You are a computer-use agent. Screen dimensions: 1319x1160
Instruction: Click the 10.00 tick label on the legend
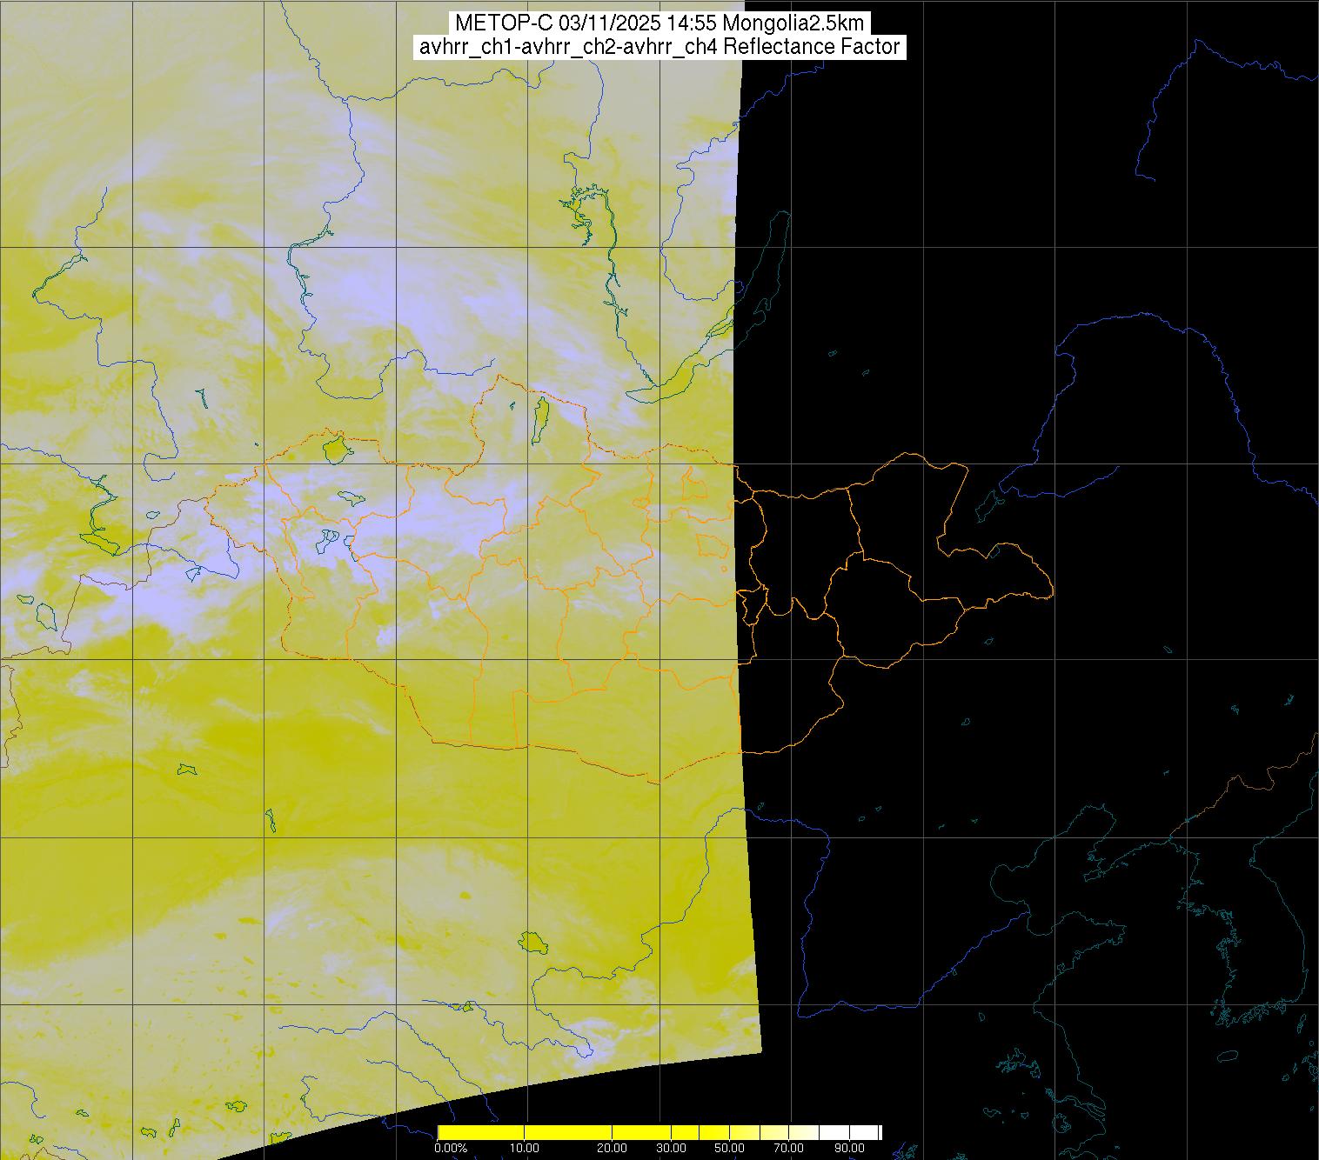[x=524, y=1149]
